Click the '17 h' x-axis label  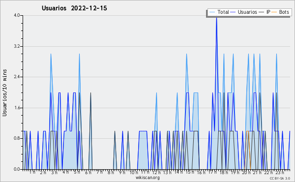212,172
